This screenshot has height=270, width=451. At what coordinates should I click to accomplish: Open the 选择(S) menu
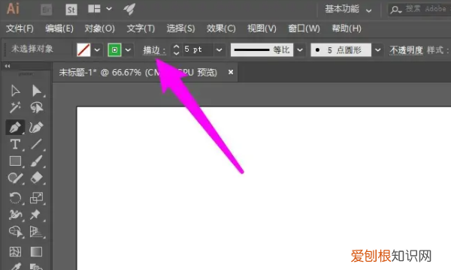[180, 28]
